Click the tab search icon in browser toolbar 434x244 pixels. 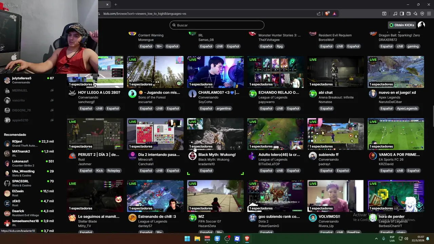click(x=384, y=14)
